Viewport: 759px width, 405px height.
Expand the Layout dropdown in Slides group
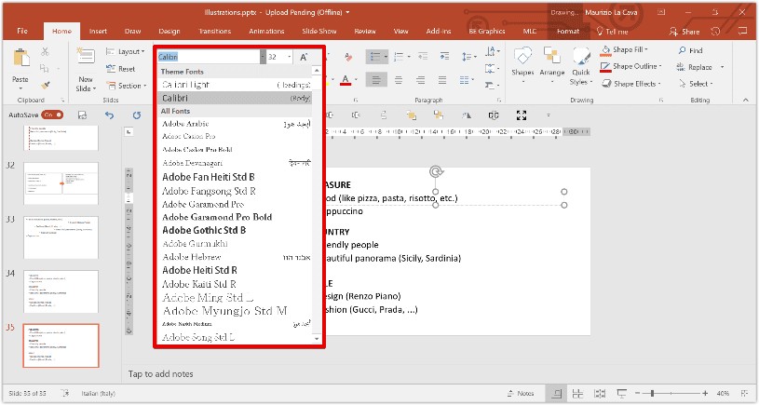pyautogui.click(x=129, y=51)
